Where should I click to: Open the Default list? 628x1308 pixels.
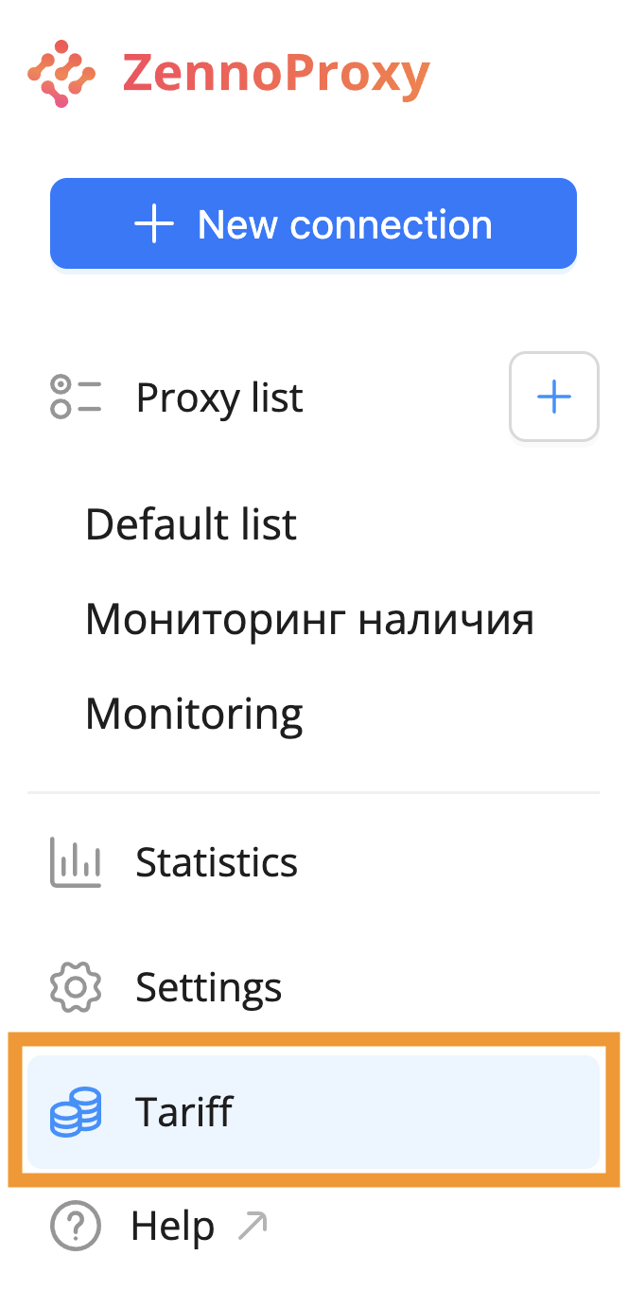click(x=191, y=524)
